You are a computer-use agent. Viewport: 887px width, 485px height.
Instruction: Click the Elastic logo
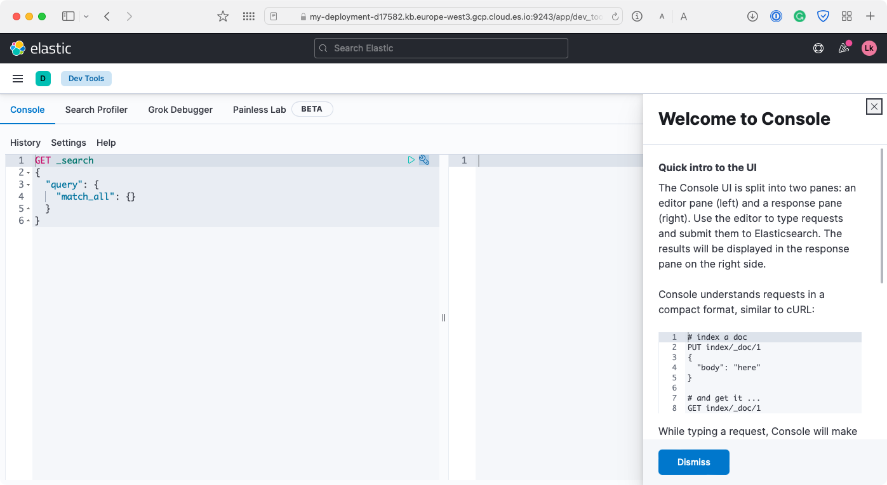tap(41, 48)
